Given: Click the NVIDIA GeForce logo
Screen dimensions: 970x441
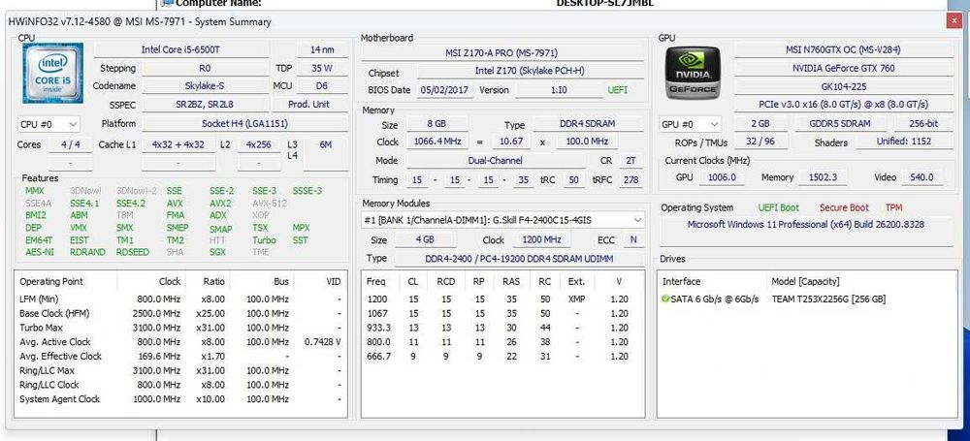Looking at the screenshot, I should coord(693,73).
